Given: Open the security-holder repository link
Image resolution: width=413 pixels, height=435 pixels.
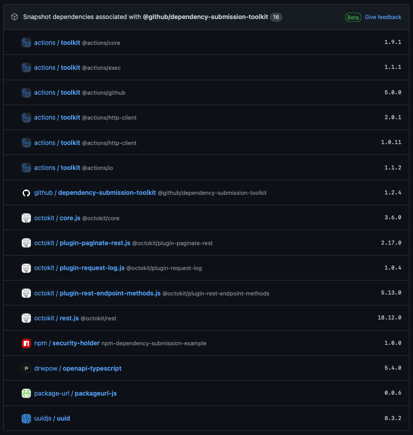Looking at the screenshot, I should coord(76,343).
